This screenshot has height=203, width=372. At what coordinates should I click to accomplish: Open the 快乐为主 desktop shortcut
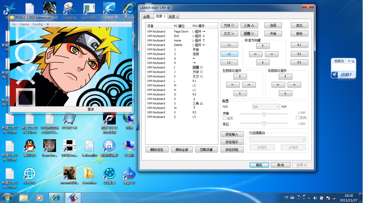(x=30, y=176)
